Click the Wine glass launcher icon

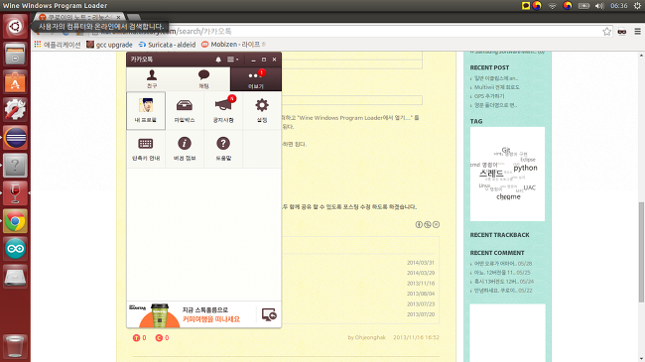15,193
